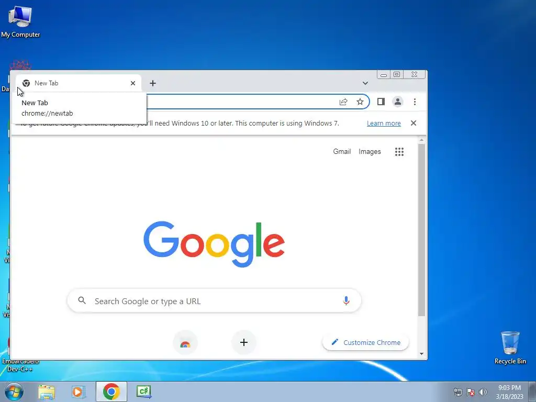This screenshot has width=536, height=402.
Task: Expand the tab search chevron
Action: pos(365,83)
